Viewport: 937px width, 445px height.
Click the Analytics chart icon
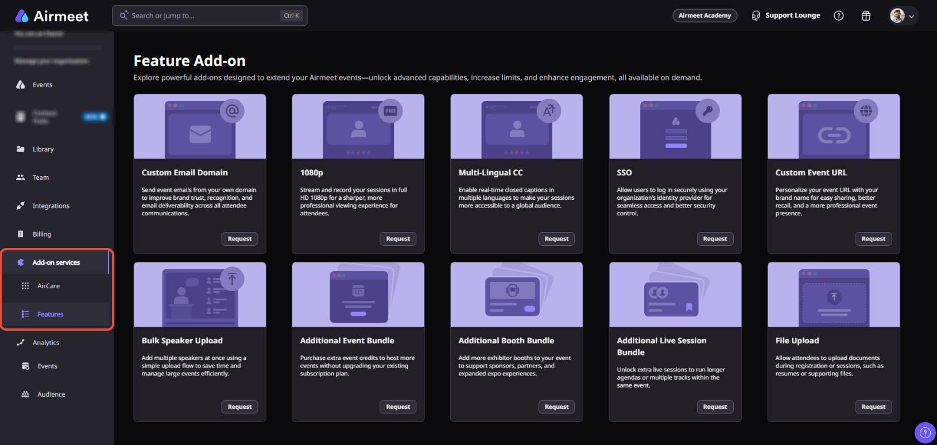tap(21, 342)
